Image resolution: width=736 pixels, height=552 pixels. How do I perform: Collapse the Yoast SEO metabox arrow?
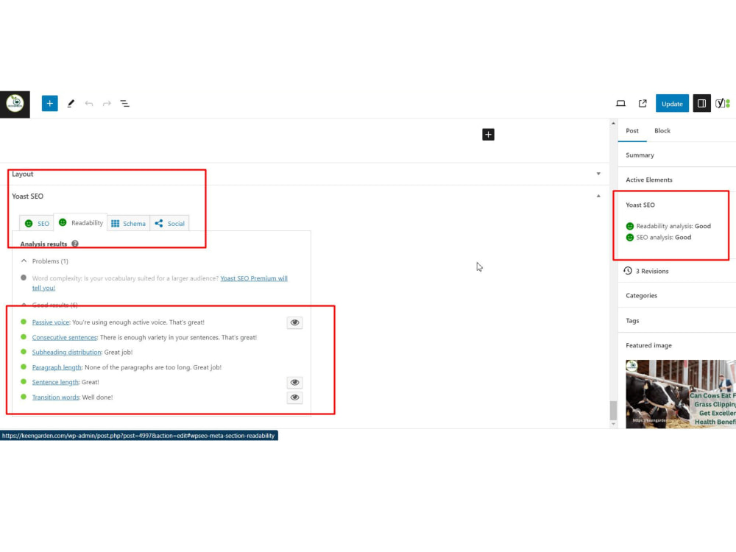pos(598,197)
